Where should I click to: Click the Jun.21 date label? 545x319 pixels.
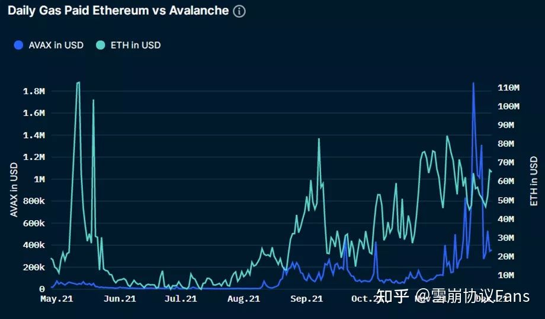pos(120,299)
